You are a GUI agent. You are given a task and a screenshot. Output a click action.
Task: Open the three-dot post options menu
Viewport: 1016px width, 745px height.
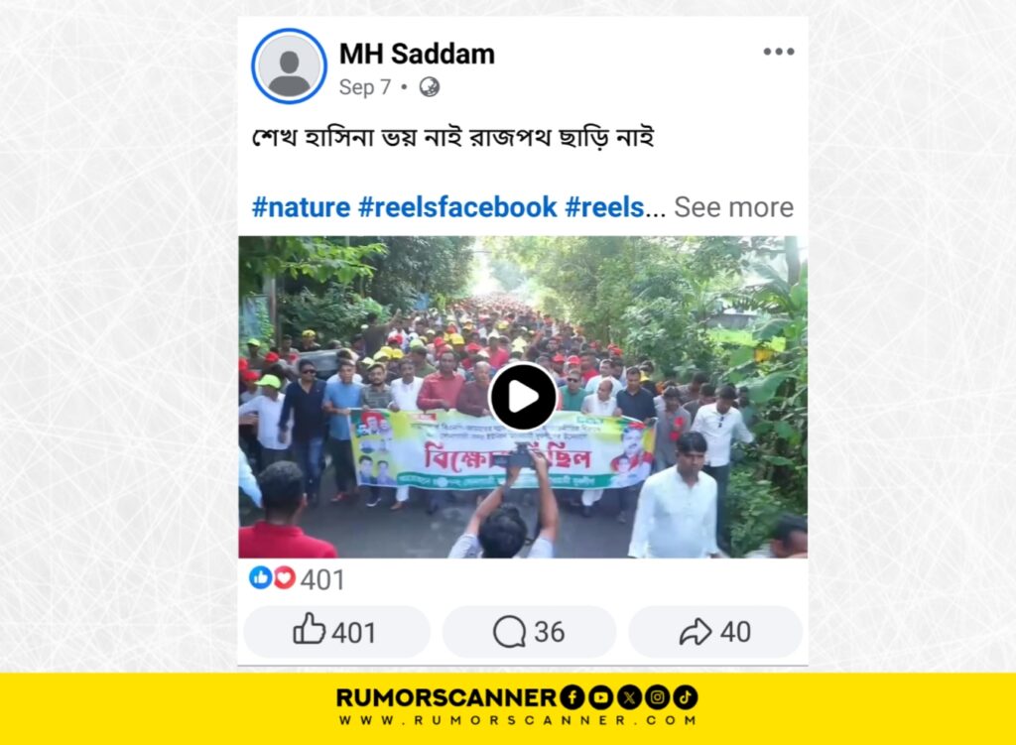click(778, 52)
